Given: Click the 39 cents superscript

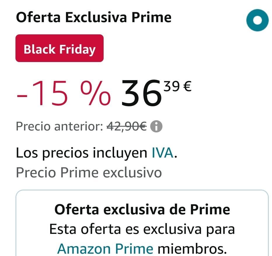Looking at the screenshot, I should tap(171, 86).
